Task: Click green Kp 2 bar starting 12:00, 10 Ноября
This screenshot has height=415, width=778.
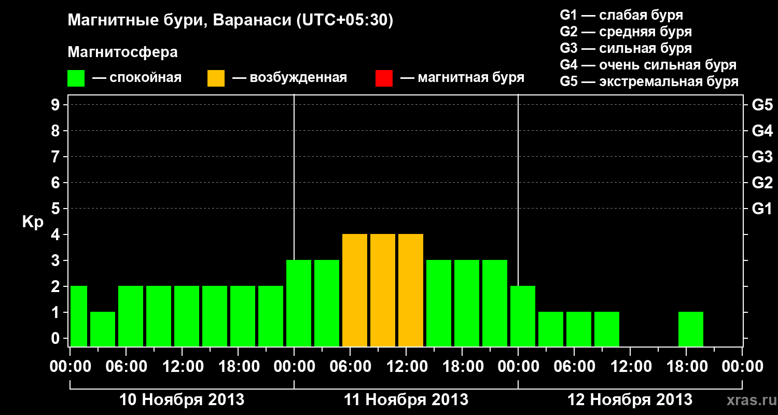Action: pyautogui.click(x=187, y=316)
